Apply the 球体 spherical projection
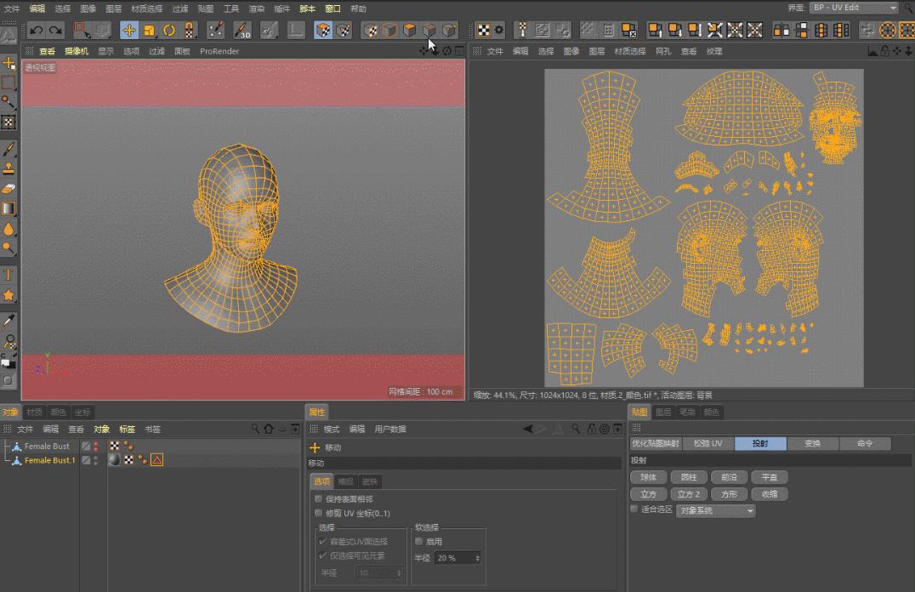Viewport: 915px width, 592px height. coord(649,477)
